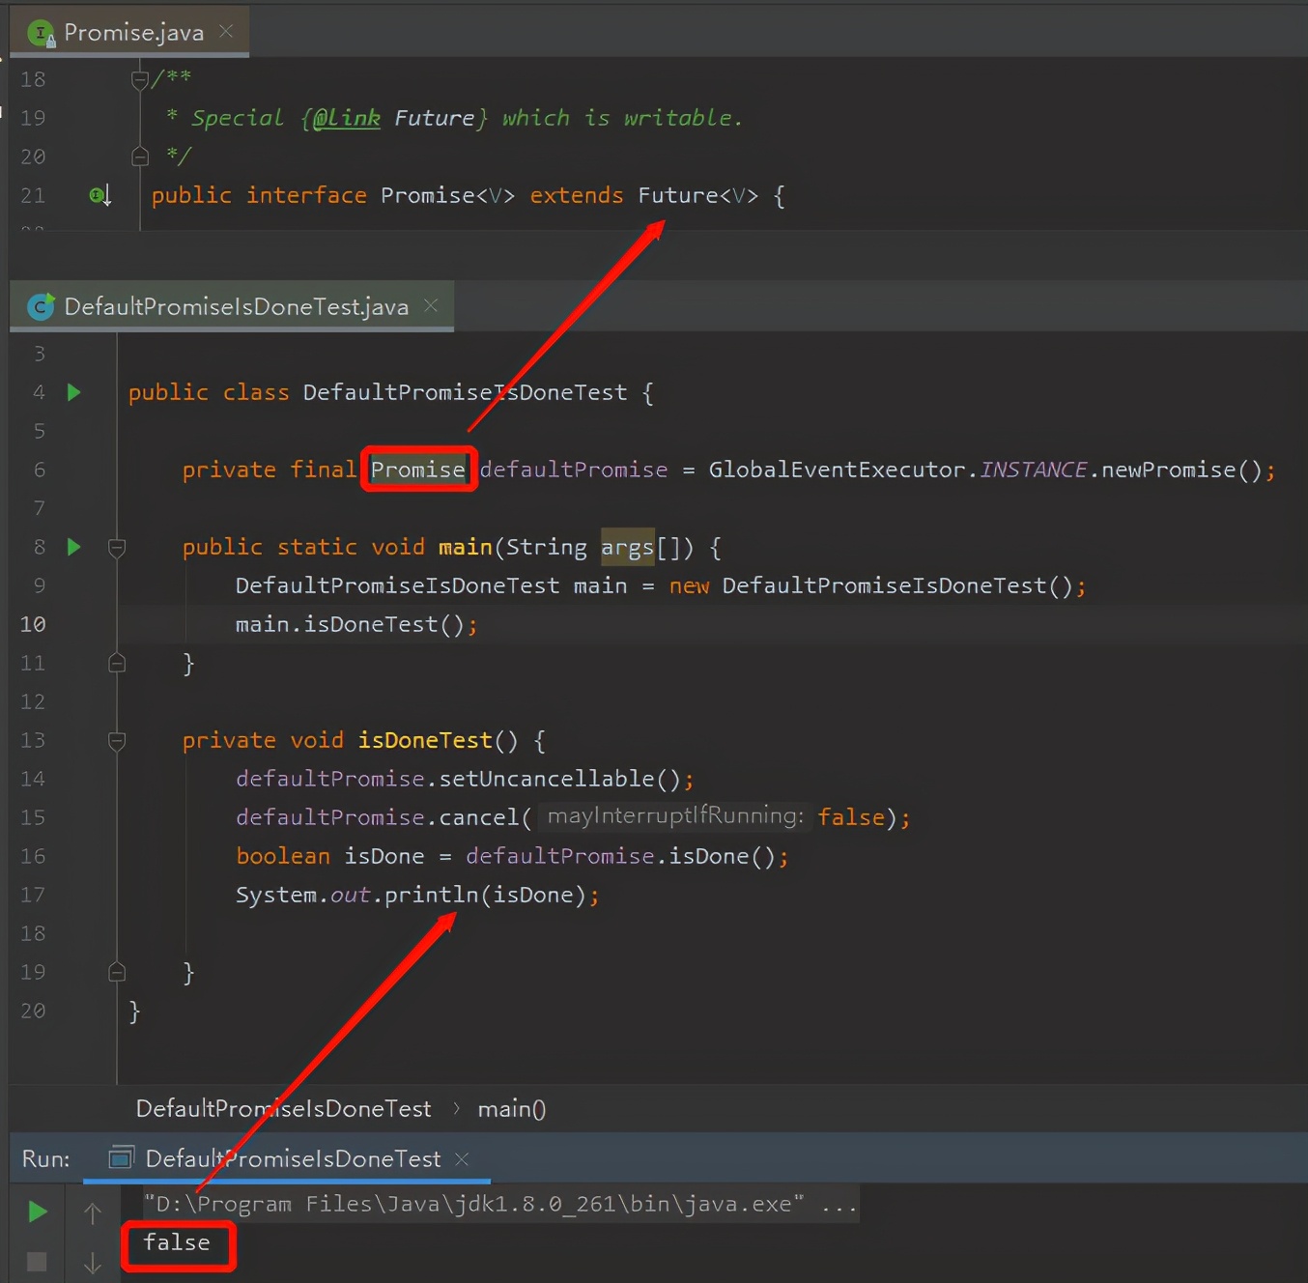Image resolution: width=1308 pixels, height=1283 pixels.
Task: Run the class from line 4 gutter arrow
Action: tap(74, 392)
